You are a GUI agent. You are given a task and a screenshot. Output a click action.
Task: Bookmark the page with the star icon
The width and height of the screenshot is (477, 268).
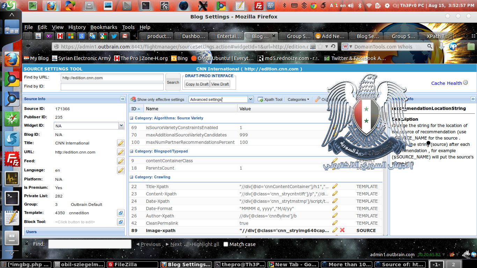[321, 46]
